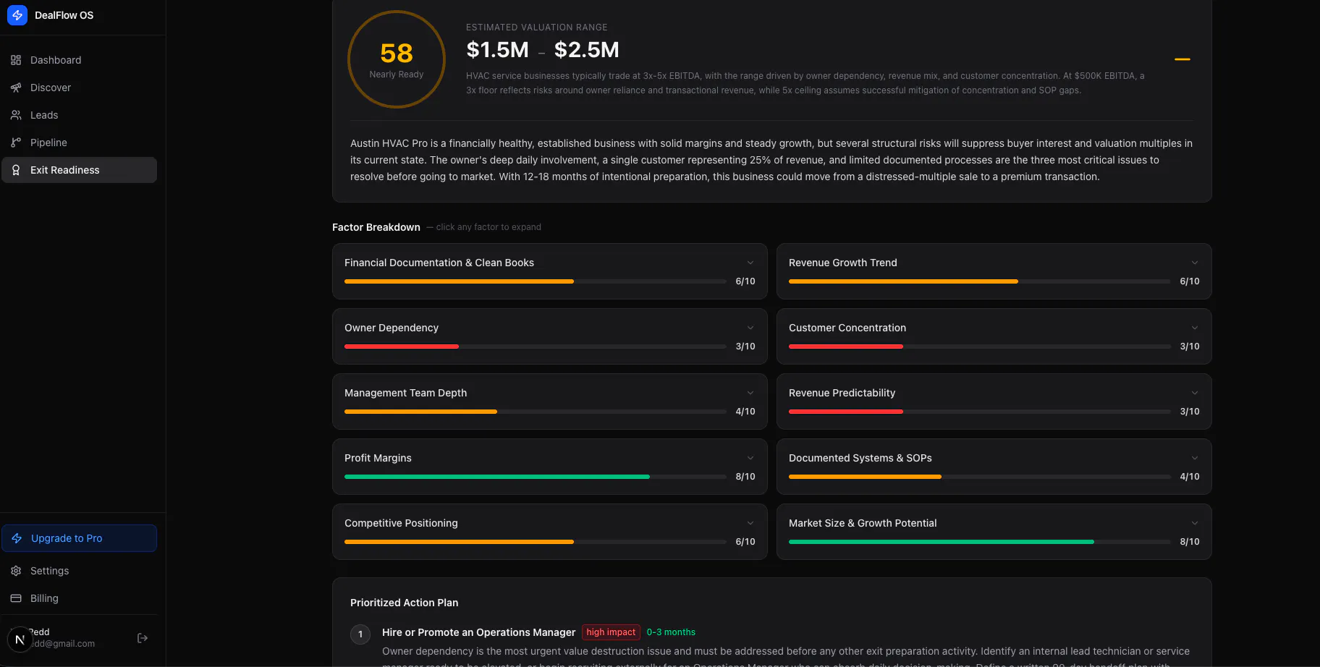Expand the Management Team Depth chevron

pyautogui.click(x=750, y=393)
